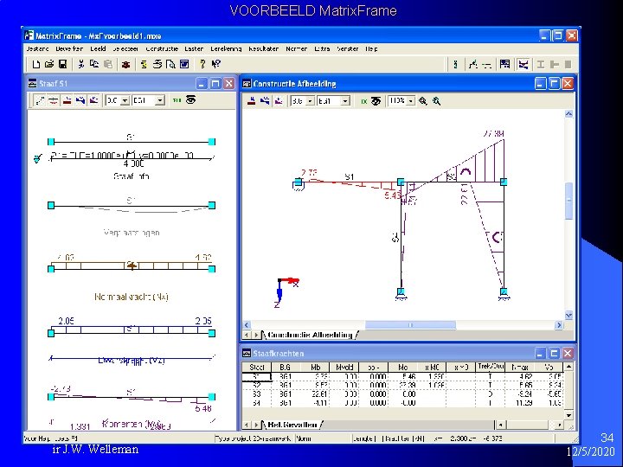
Task: Toggle green values display in Staaf S1 toolbar
Action: pyautogui.click(x=177, y=100)
